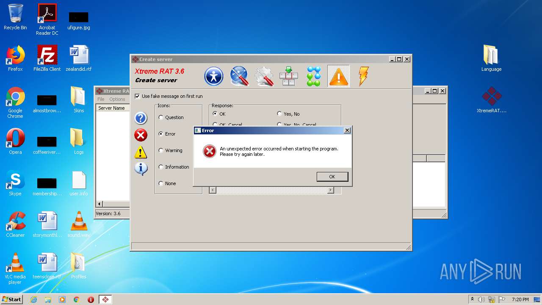This screenshot has height=305, width=542.
Task: Click OK in the Error dialog
Action: pos(332,177)
